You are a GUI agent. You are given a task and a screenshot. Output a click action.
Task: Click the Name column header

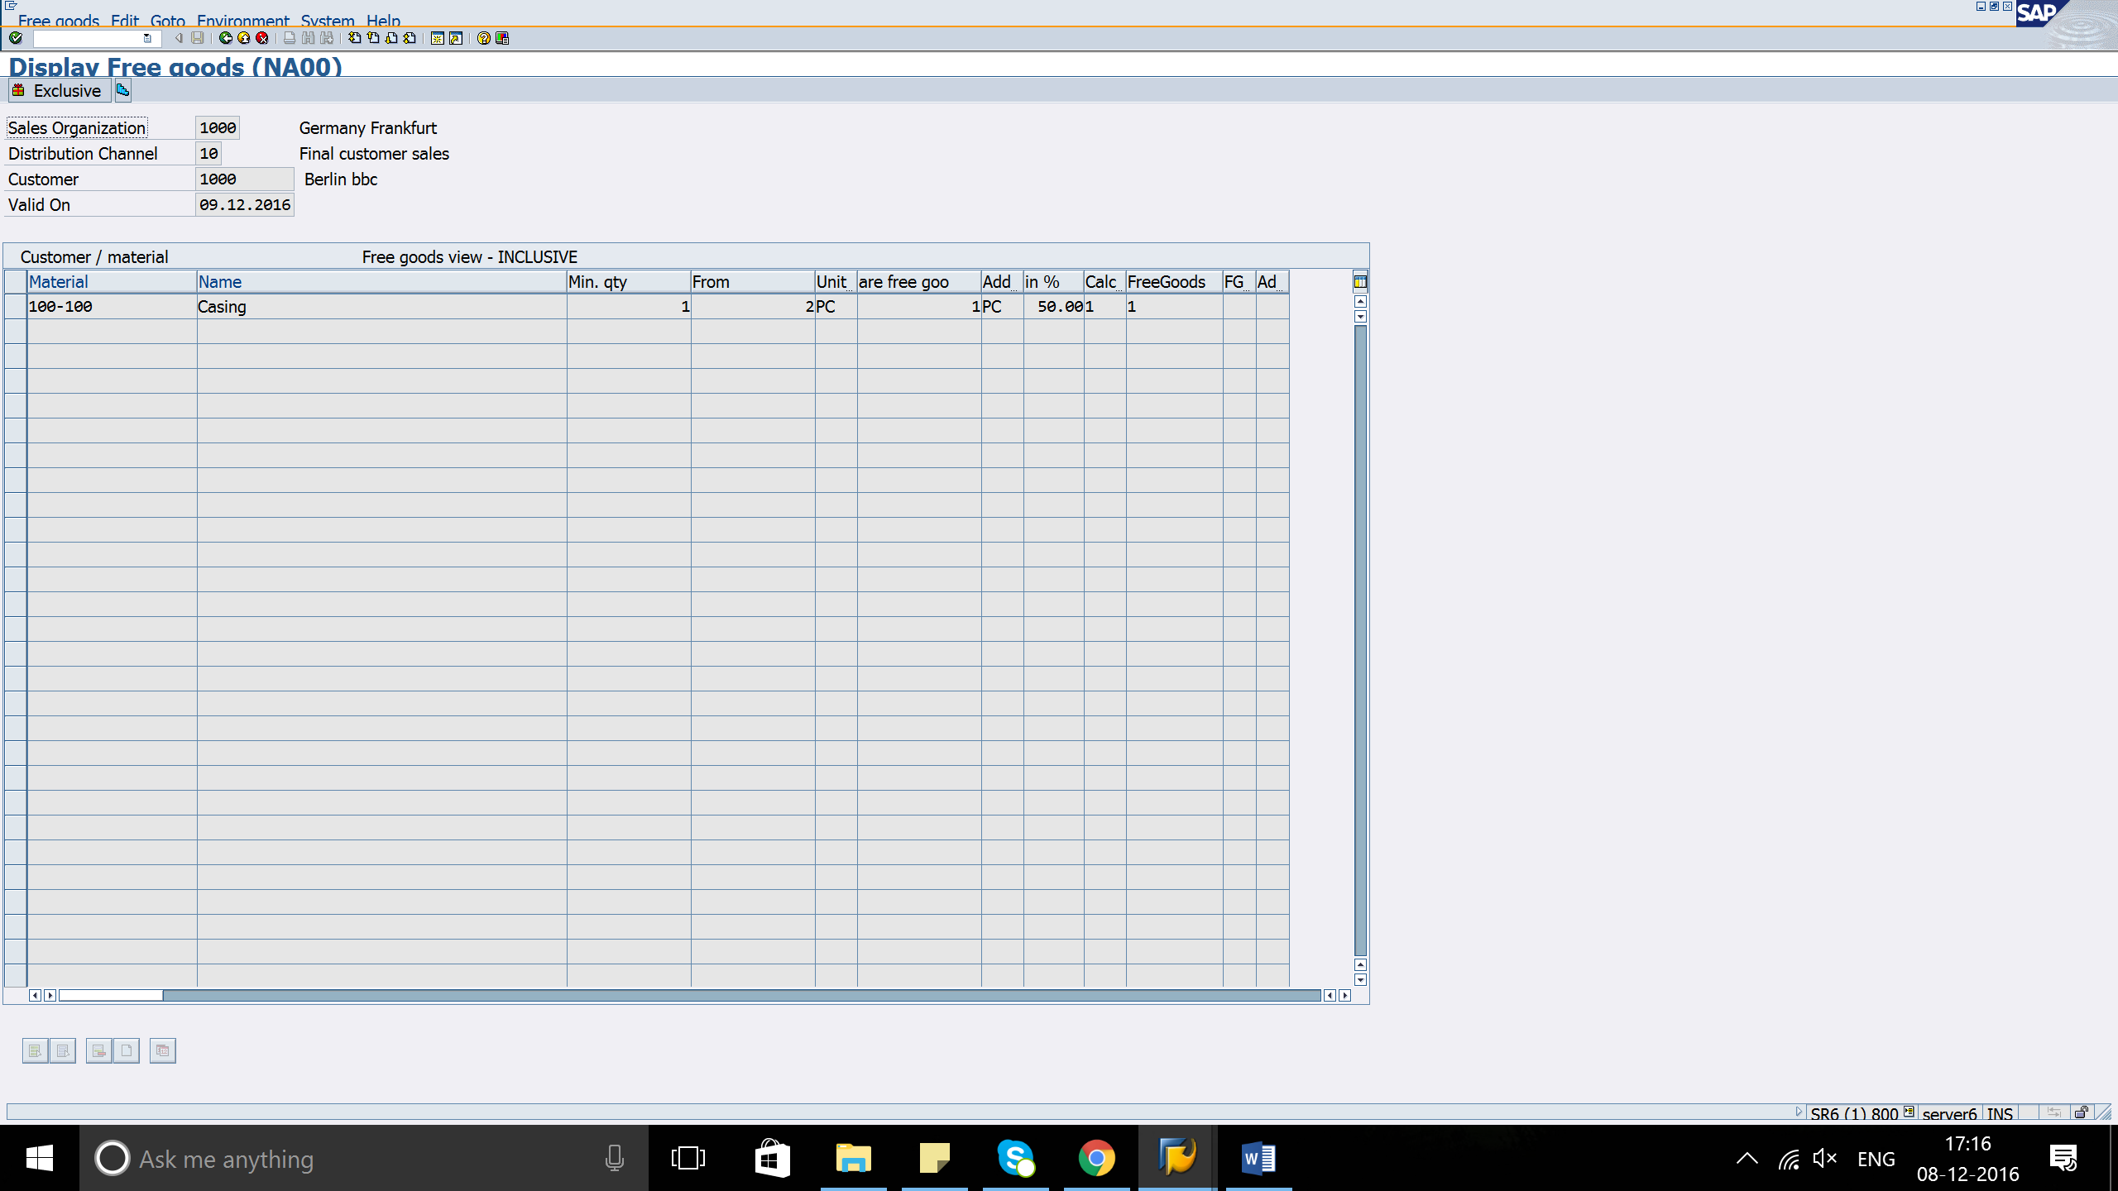pyautogui.click(x=381, y=282)
